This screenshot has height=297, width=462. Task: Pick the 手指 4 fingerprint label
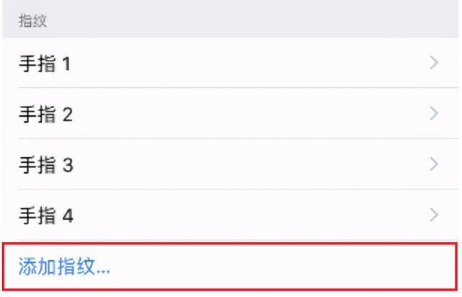45,216
